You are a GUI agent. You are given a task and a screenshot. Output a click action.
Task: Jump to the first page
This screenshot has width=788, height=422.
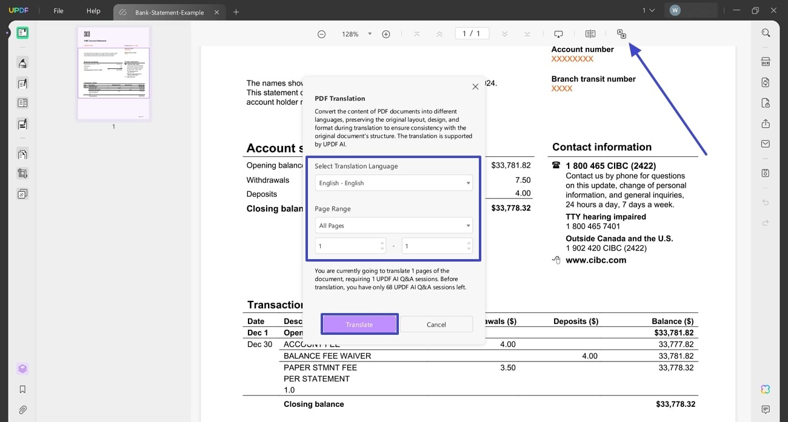(x=416, y=34)
